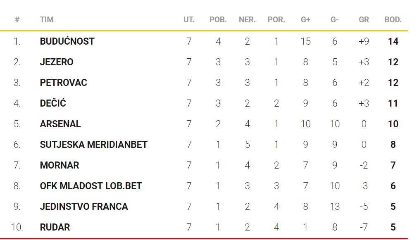The height and width of the screenshot is (240, 419).
Task: Open OFK Mladost Lob.bet team
Action: click(x=91, y=186)
